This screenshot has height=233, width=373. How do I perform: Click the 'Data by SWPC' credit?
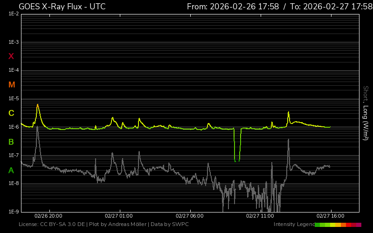(x=170, y=224)
